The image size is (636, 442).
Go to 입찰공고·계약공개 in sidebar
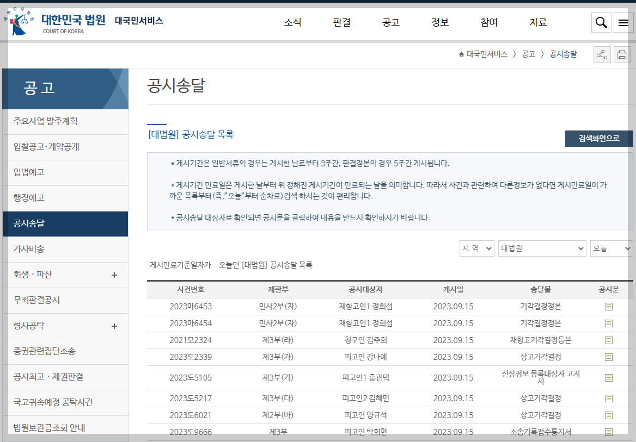pos(65,147)
